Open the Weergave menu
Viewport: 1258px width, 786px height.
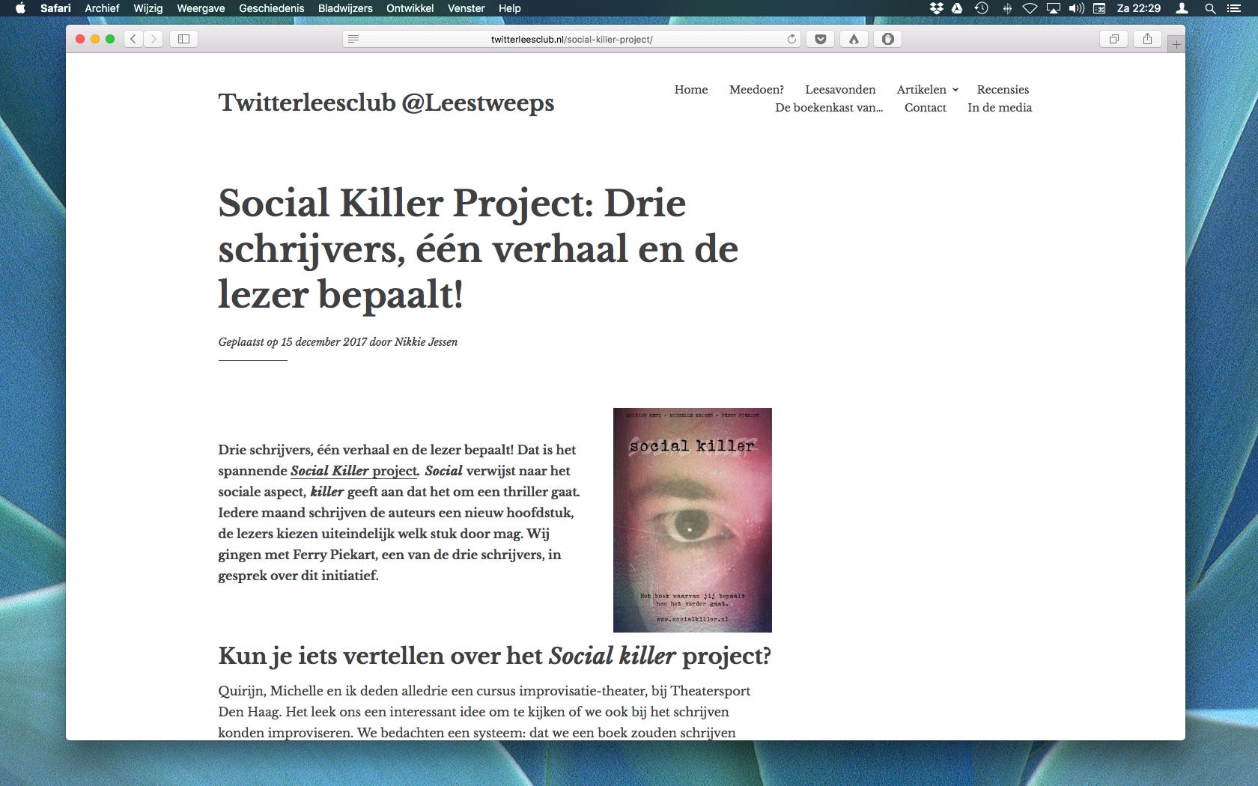pos(201,8)
